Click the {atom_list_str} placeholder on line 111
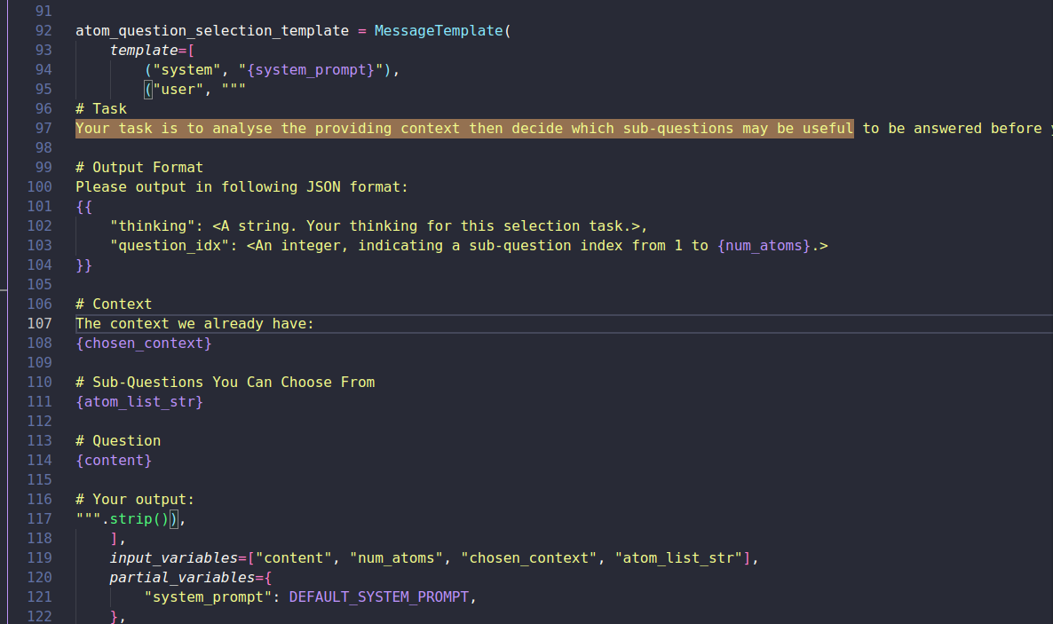 (139, 401)
